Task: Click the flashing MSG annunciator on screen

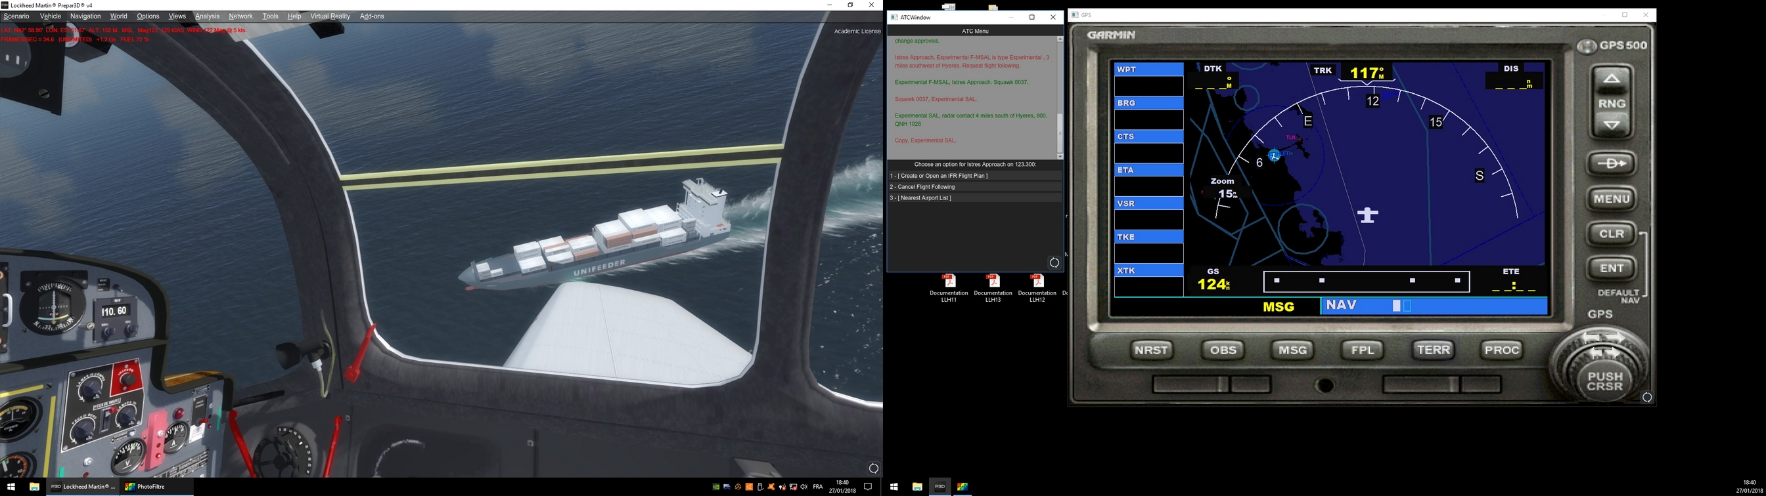Action: tap(1279, 307)
